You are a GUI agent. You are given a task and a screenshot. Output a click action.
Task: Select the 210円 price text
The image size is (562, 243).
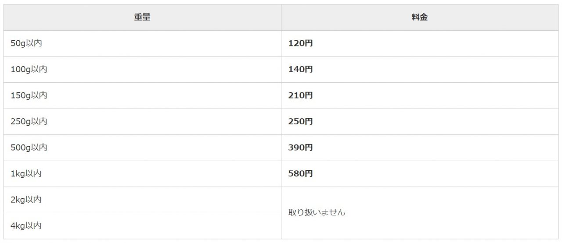(x=300, y=95)
